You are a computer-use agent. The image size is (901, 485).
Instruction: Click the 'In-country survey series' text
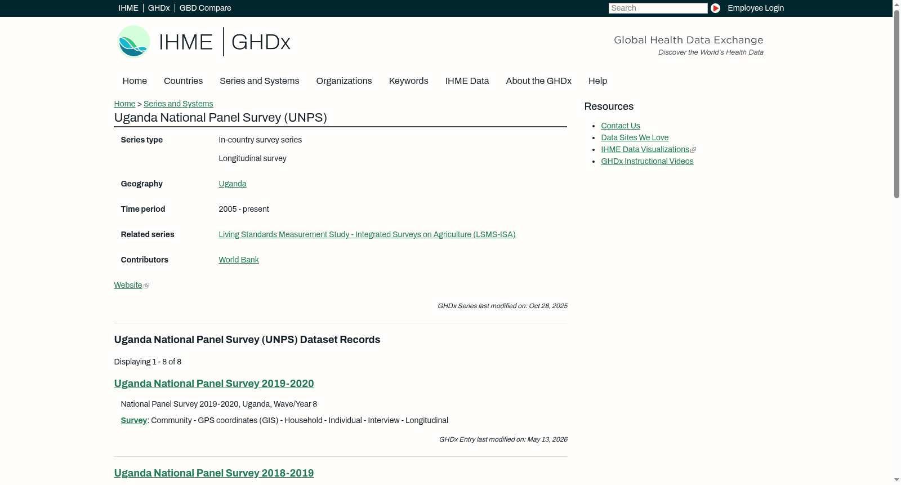tap(260, 140)
